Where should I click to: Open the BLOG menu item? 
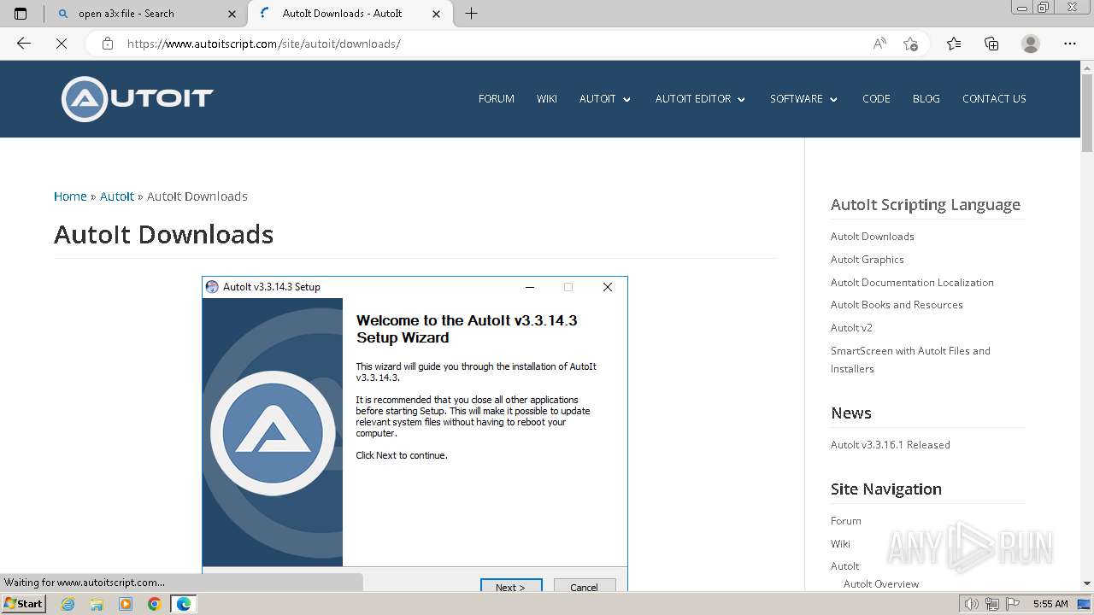926,99
